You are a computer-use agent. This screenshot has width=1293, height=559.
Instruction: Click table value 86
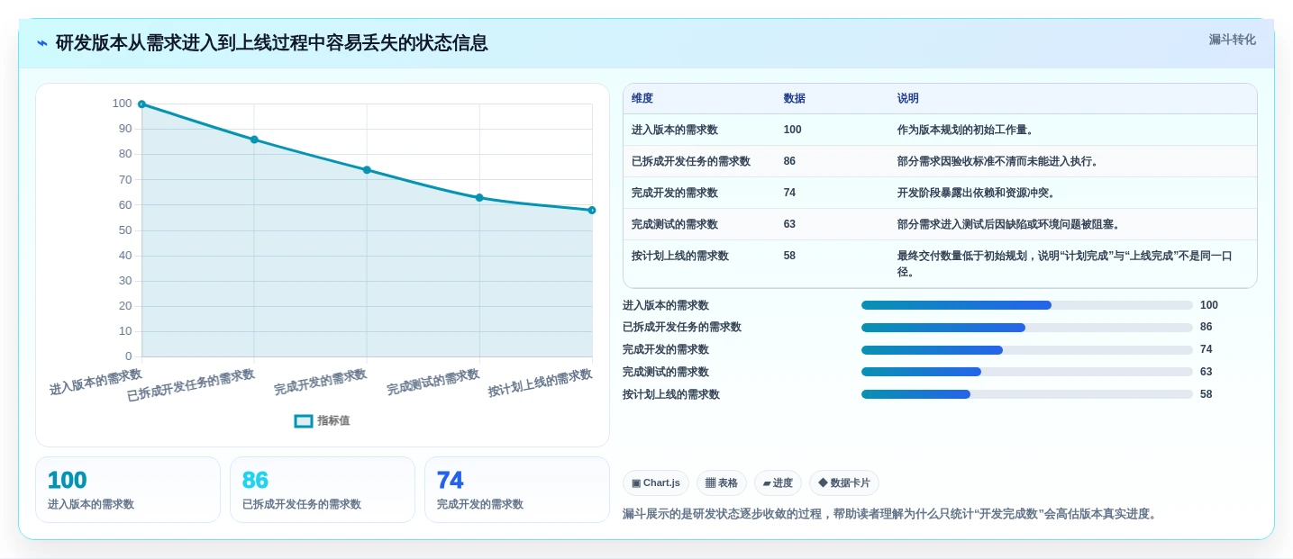[x=789, y=161]
